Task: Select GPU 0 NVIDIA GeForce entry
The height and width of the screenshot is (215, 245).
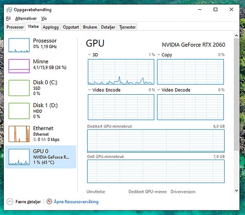Action: (40, 157)
